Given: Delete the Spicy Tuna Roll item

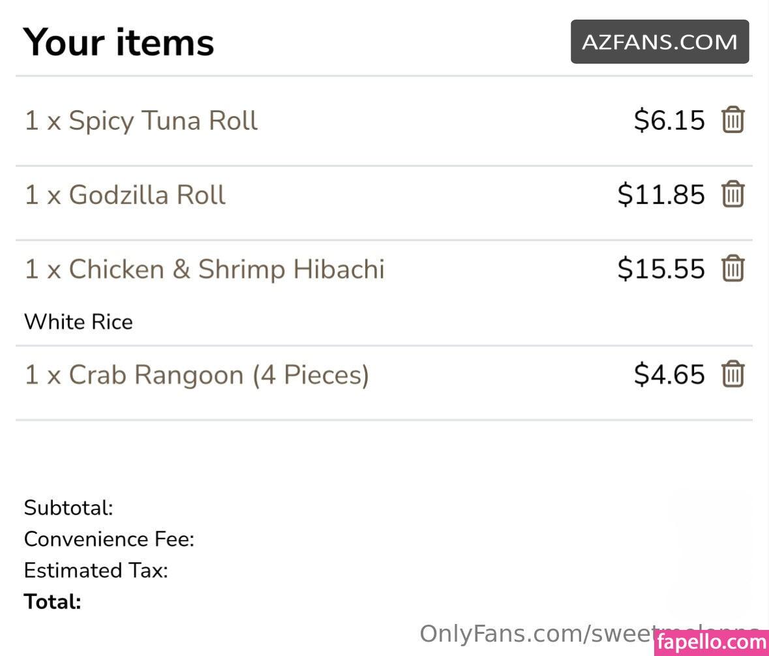Looking at the screenshot, I should click(732, 119).
